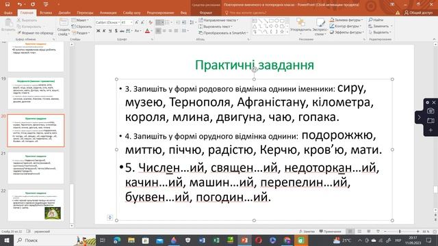Create a new slide with Создать слайд
Image resolution: width=438 pixels, height=246 pixels.
[x=64, y=27]
